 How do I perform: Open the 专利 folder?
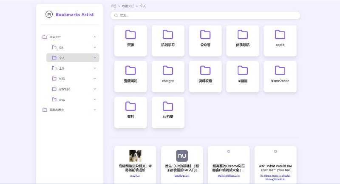tap(130, 112)
